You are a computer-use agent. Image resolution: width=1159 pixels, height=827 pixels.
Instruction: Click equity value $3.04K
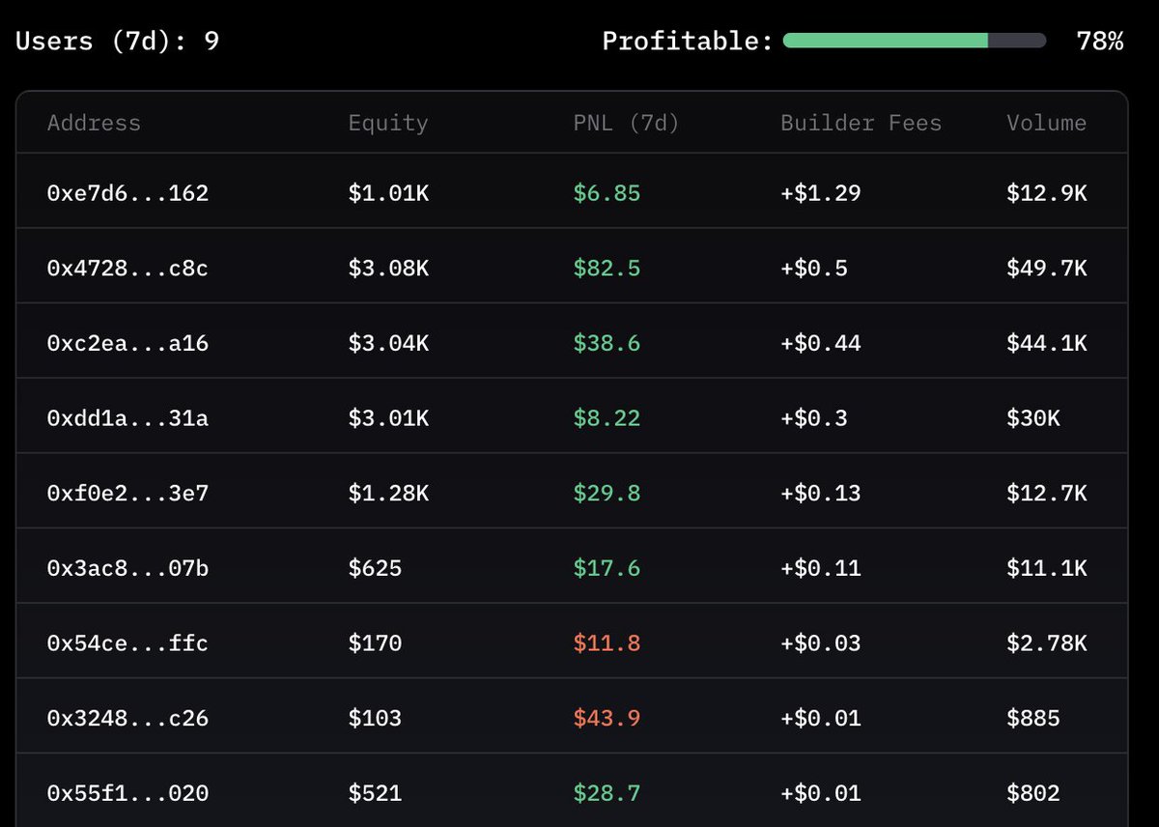point(388,343)
